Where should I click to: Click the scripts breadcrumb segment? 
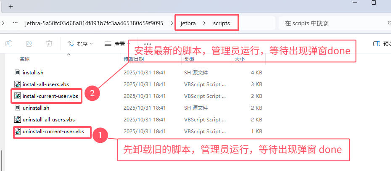click(x=222, y=24)
